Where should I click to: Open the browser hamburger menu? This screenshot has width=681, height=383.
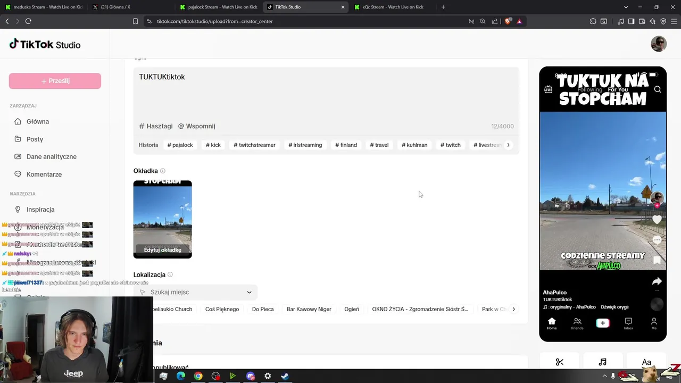pyautogui.click(x=674, y=21)
